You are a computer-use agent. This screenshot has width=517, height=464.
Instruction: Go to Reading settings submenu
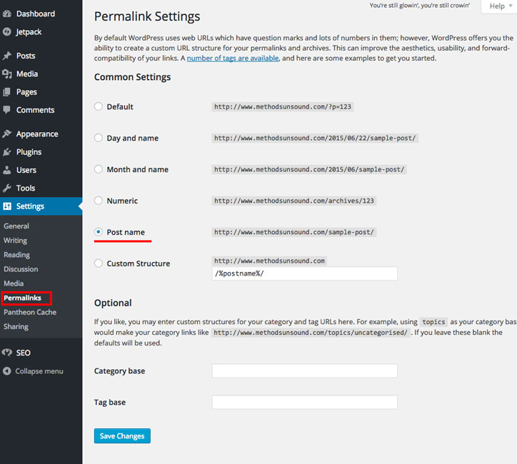click(17, 255)
